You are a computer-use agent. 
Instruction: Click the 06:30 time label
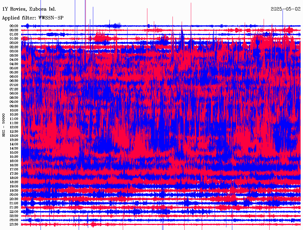pyautogui.click(x=14, y=81)
